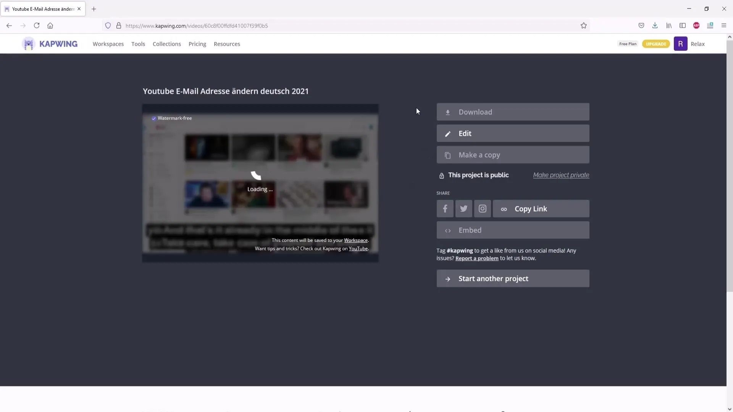Click the Embed icon
This screenshot has height=412, width=733.
[x=447, y=230]
